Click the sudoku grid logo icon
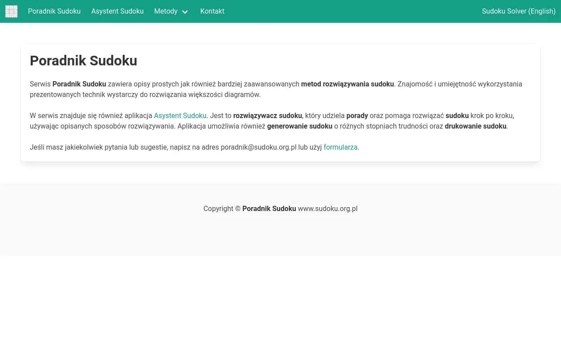 11,11
